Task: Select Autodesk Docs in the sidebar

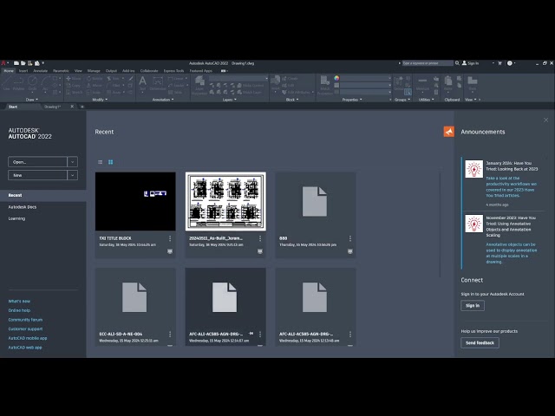Action: [23, 207]
